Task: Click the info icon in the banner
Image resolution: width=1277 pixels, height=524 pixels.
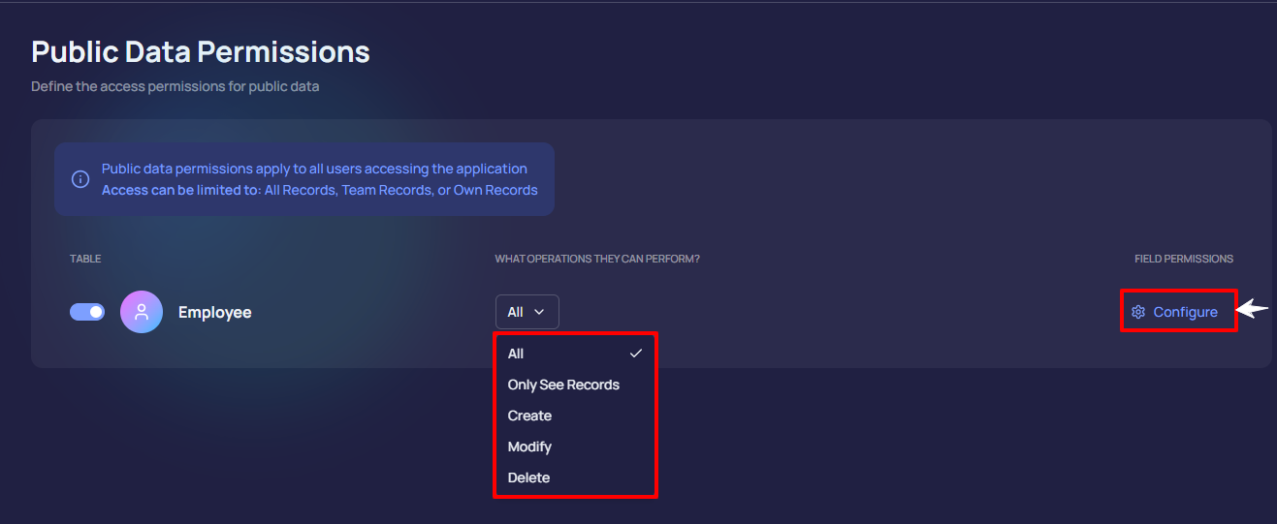Action: coord(81,179)
